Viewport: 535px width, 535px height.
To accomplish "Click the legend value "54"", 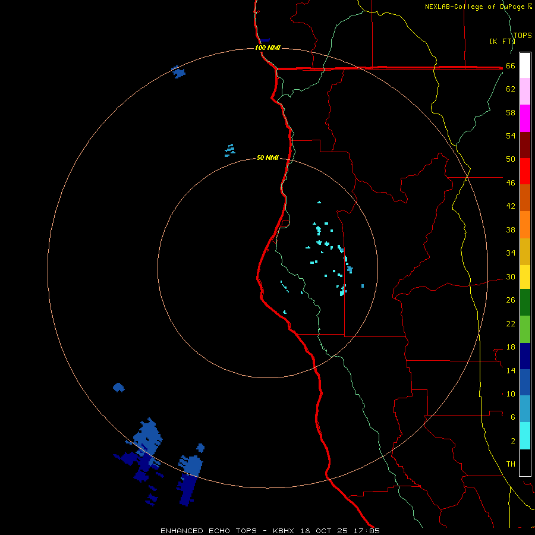I will coord(511,136).
